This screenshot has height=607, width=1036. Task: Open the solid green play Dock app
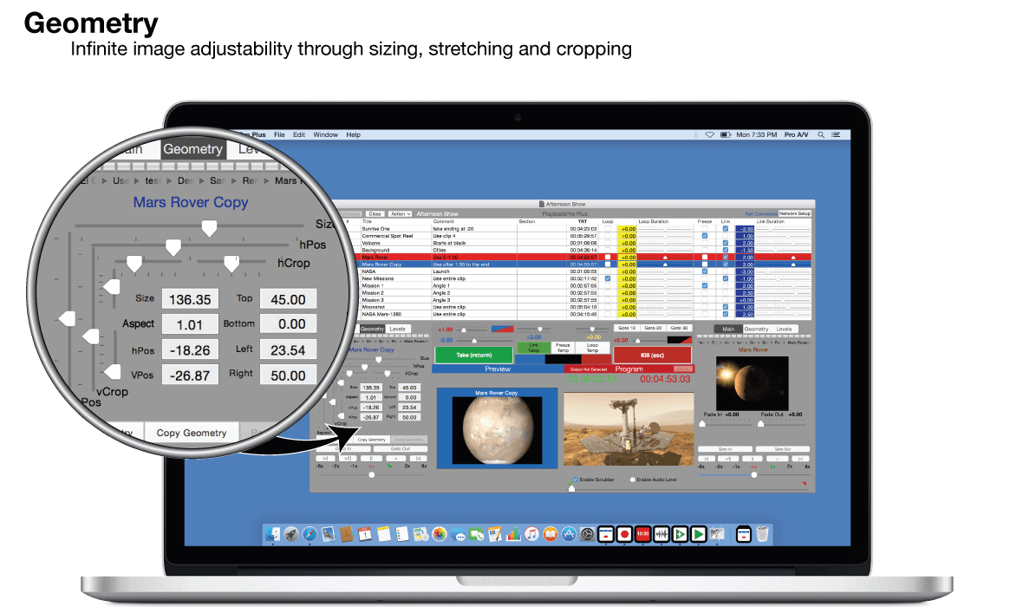(699, 533)
